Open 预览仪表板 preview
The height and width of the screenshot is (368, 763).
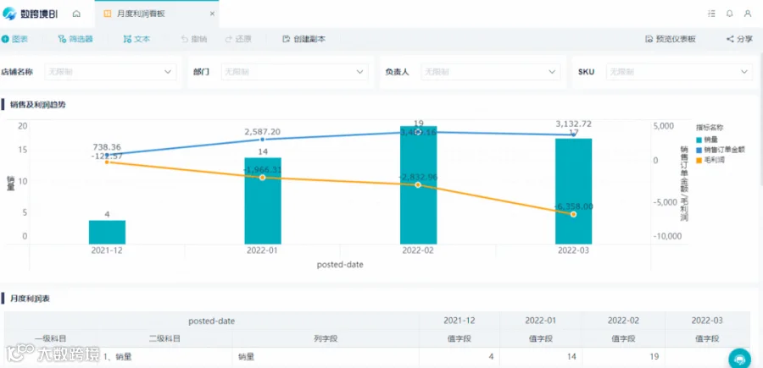click(x=671, y=39)
